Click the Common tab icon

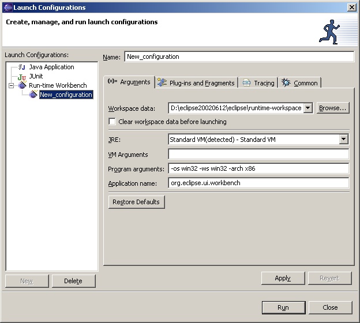pos(286,83)
